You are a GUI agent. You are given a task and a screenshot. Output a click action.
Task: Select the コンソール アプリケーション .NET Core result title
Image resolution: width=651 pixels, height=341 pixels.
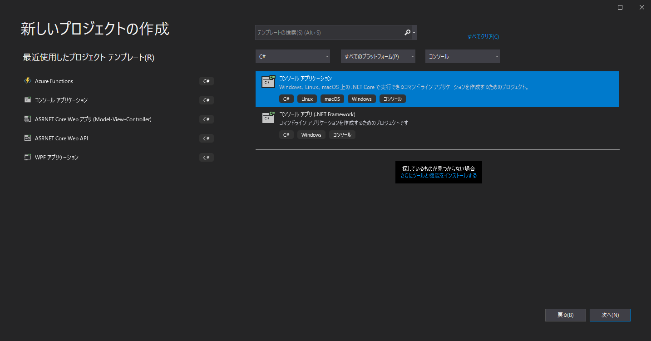pyautogui.click(x=305, y=78)
